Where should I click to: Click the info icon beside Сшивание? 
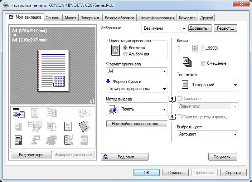coord(172,99)
